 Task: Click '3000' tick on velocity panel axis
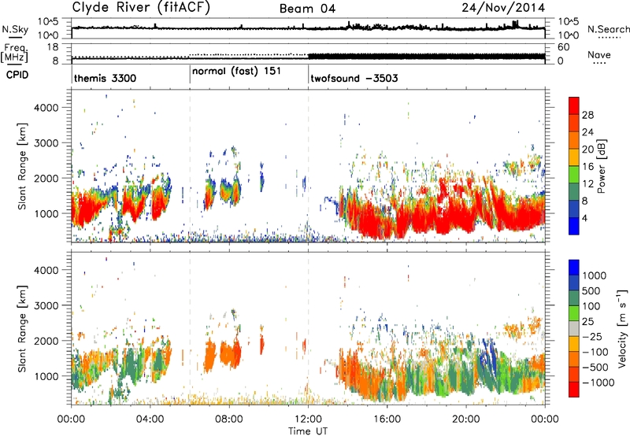46,305
